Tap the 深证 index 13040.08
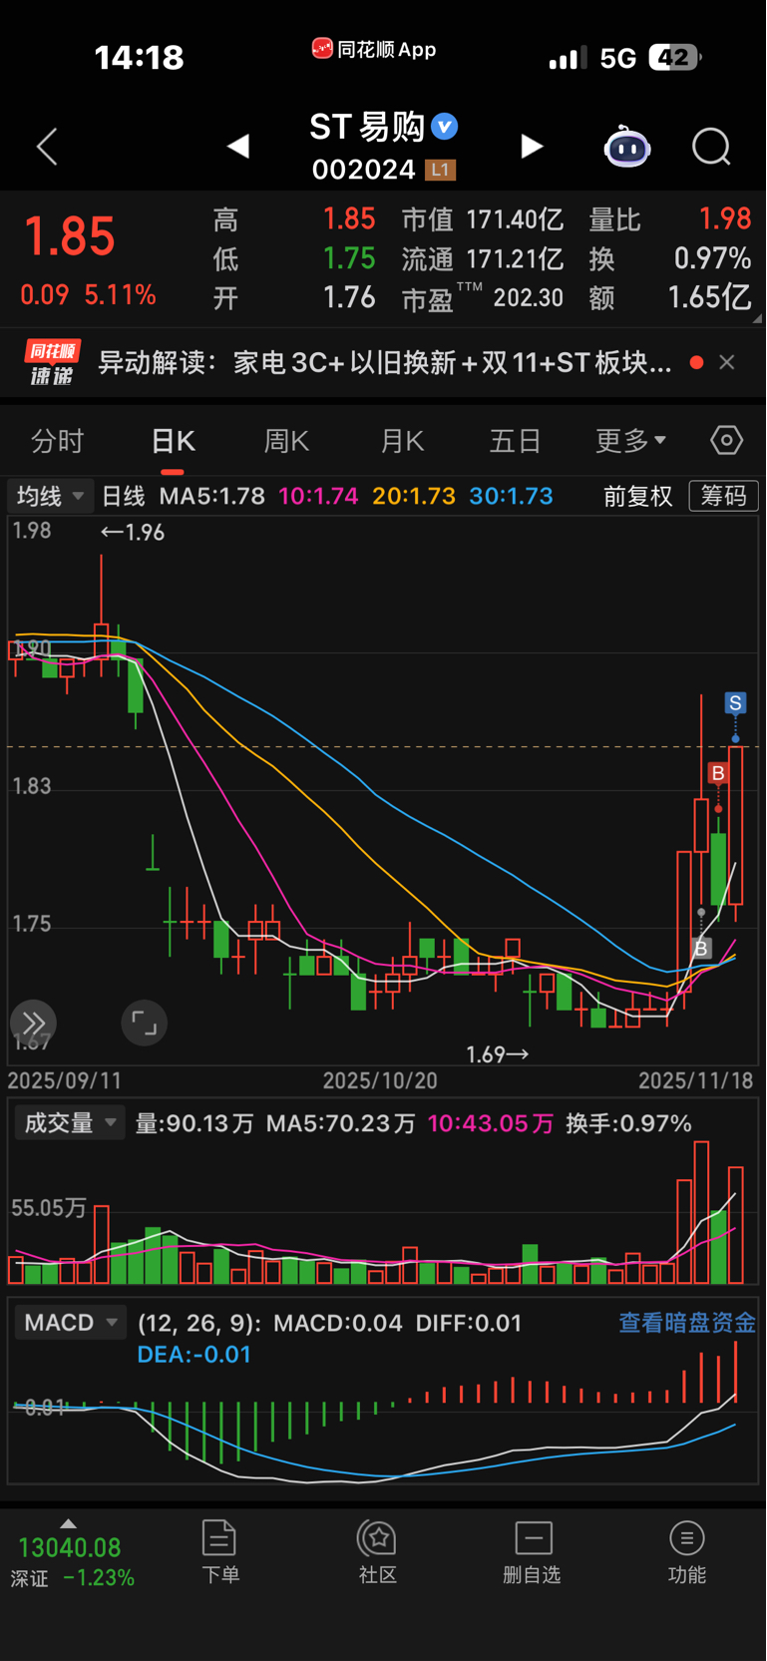 70,1561
